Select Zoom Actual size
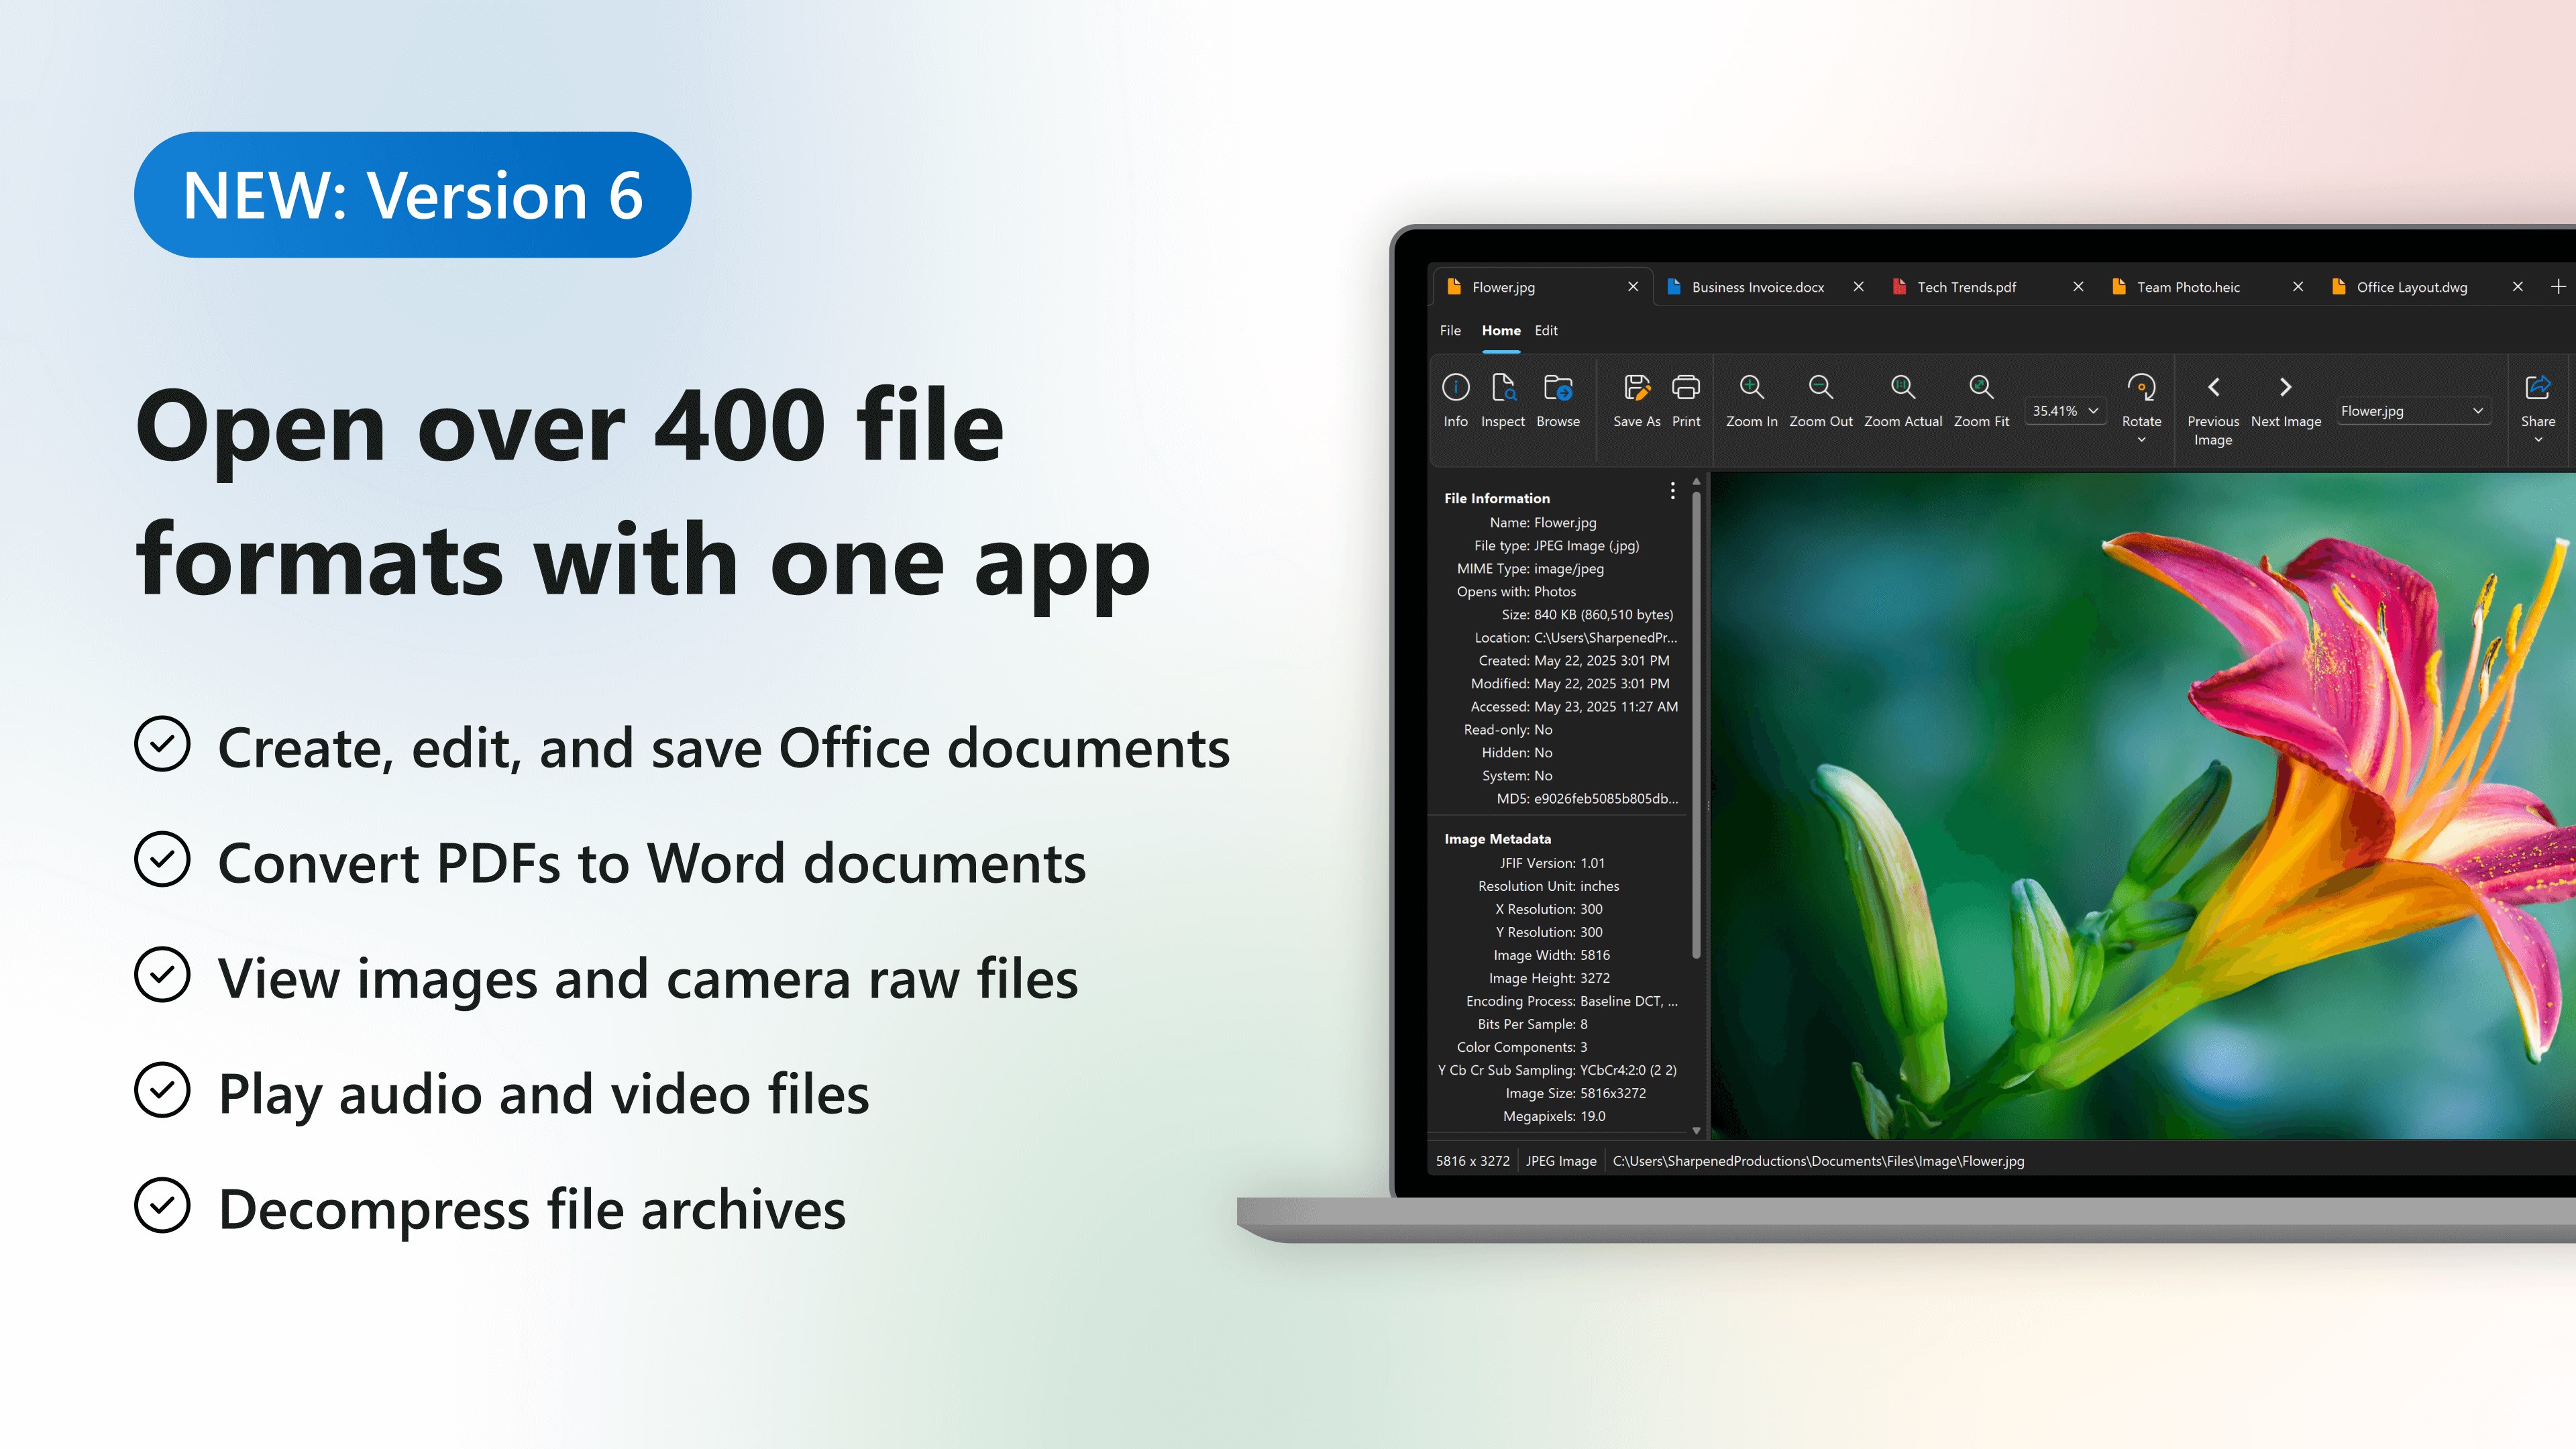 (1902, 388)
